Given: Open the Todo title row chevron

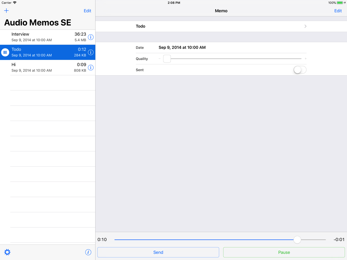Looking at the screenshot, I should 306,26.
